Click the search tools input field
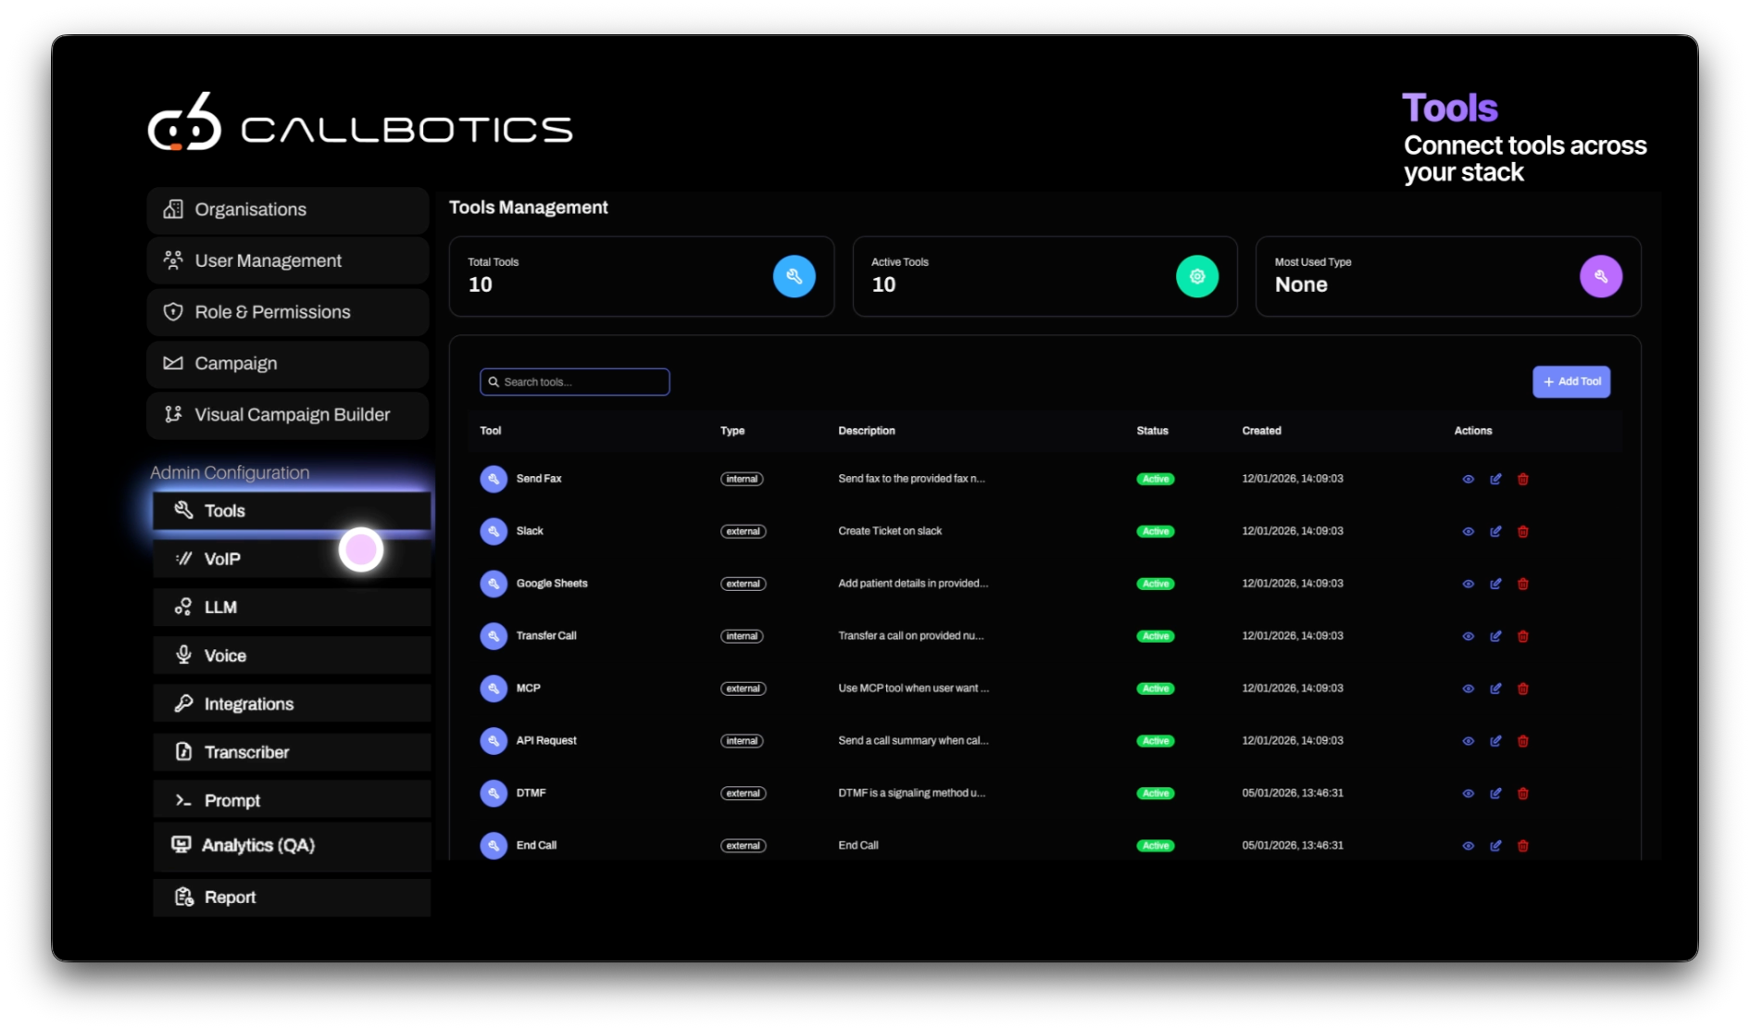 (574, 381)
